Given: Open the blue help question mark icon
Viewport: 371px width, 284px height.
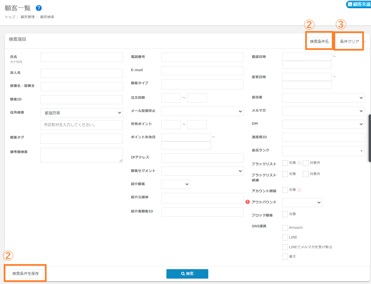Looking at the screenshot, I should (39, 8).
